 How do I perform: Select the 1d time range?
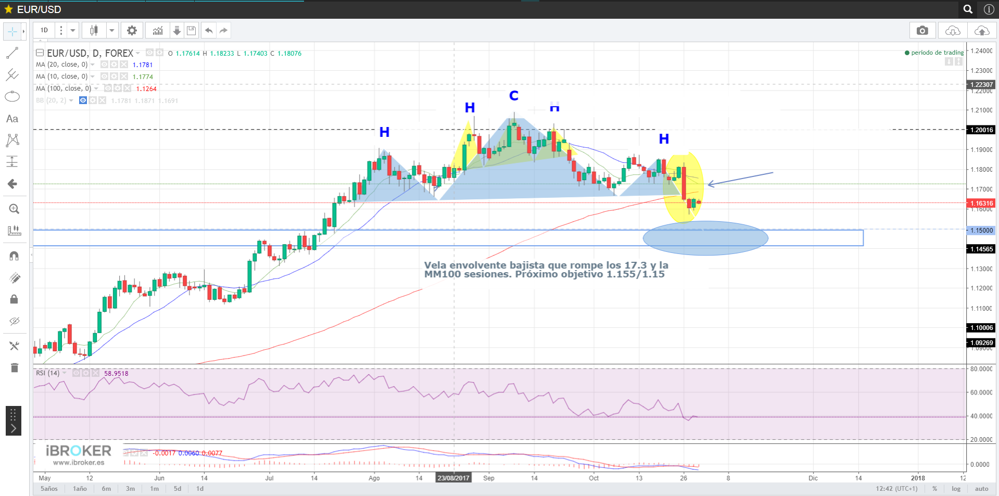200,489
